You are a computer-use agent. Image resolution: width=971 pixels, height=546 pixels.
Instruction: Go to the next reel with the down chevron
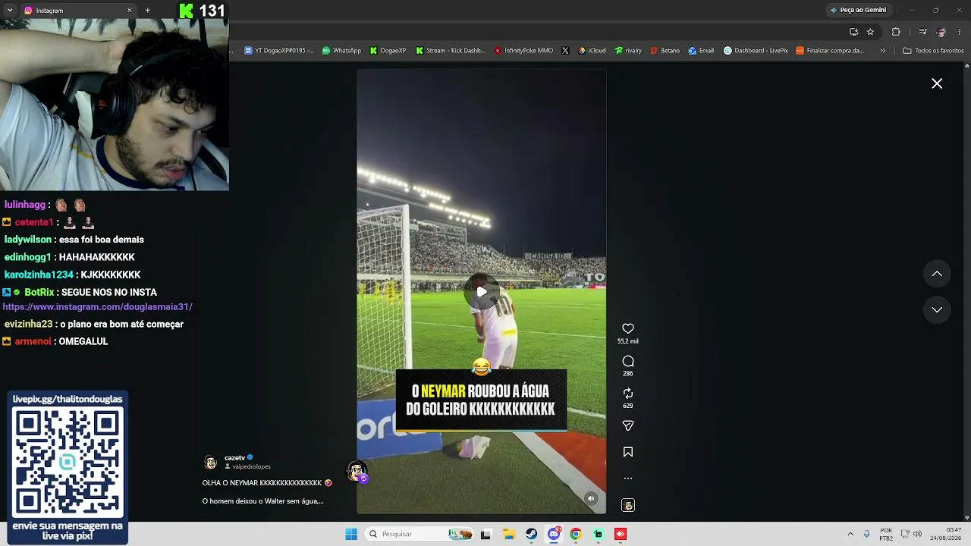point(937,309)
